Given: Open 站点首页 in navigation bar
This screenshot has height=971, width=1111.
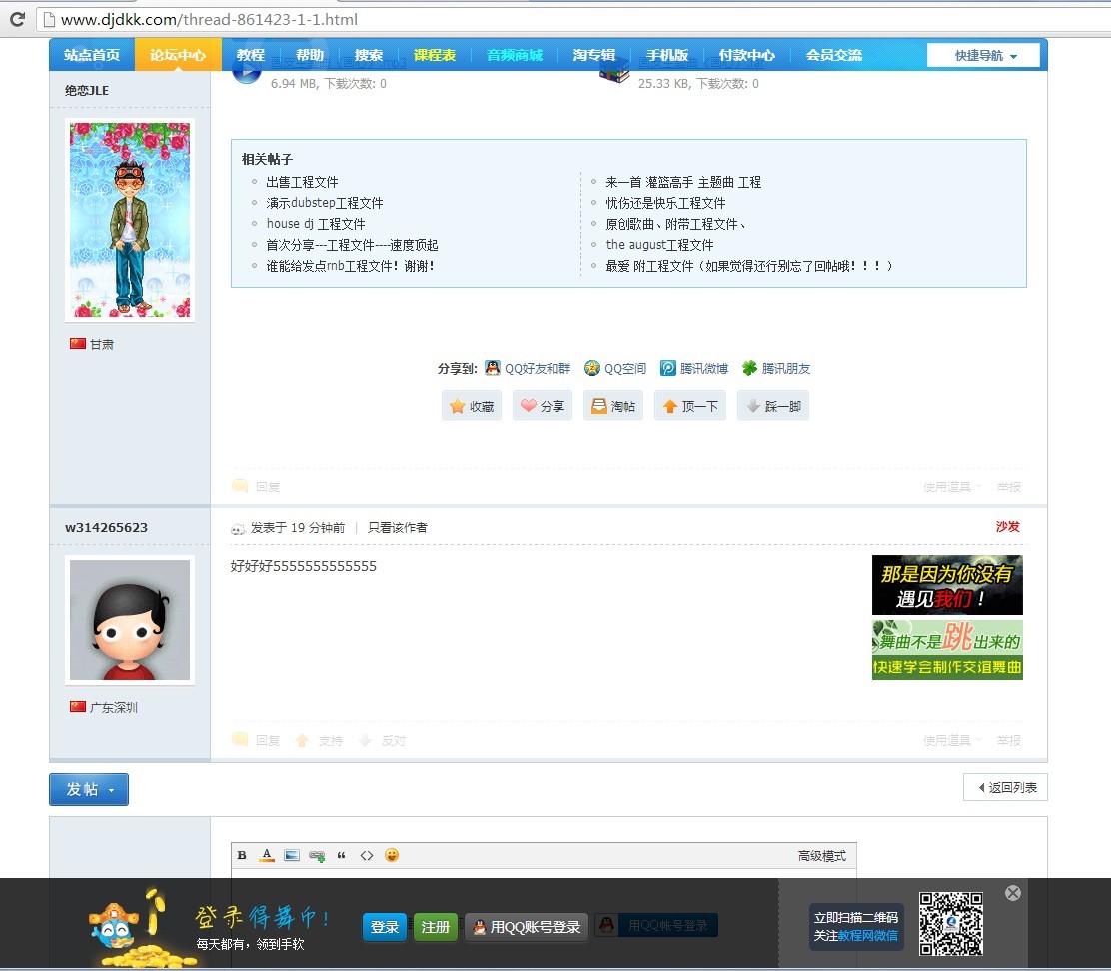Looking at the screenshot, I should point(91,55).
